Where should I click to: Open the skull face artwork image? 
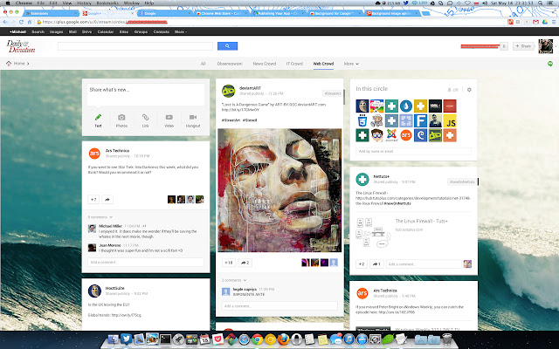(279, 190)
